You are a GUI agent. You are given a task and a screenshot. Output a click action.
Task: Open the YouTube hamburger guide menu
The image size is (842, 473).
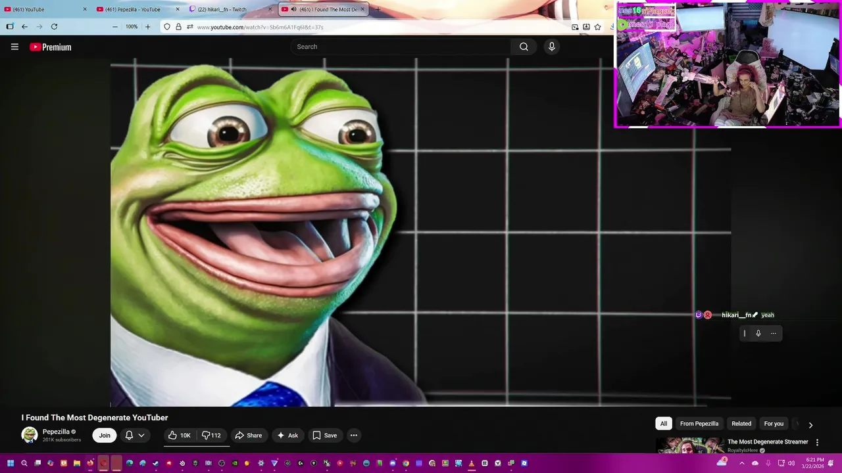(14, 47)
